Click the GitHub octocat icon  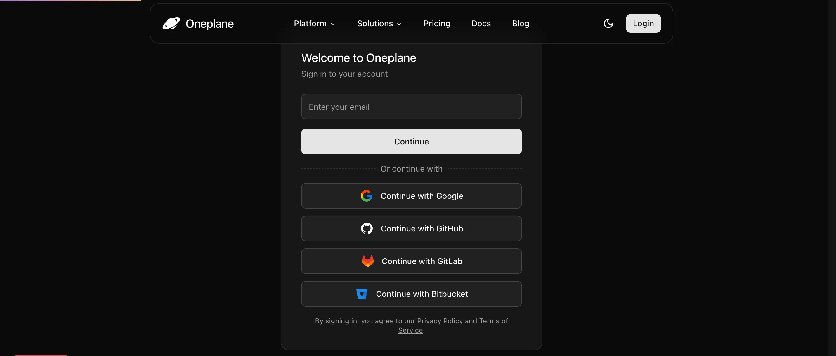[x=366, y=228]
